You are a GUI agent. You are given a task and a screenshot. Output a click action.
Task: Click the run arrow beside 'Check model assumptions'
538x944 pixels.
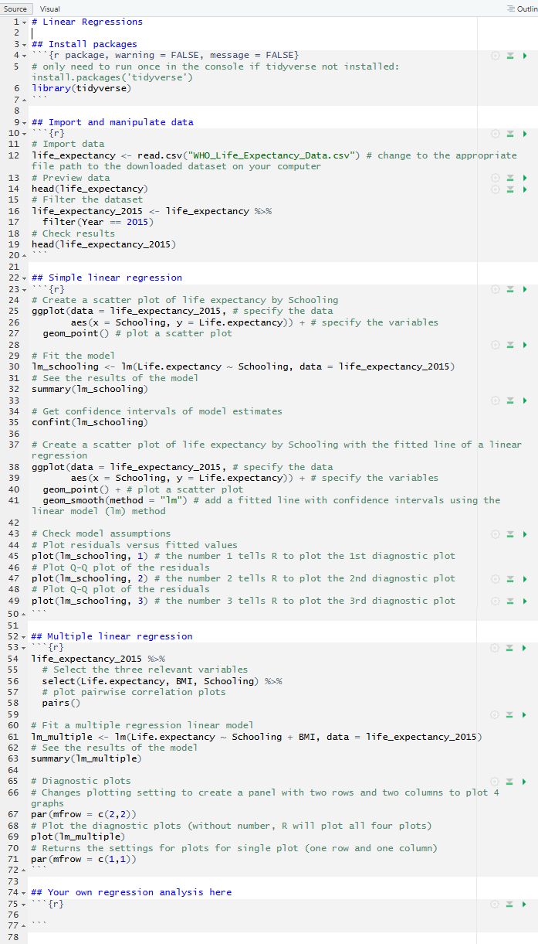tap(525, 534)
